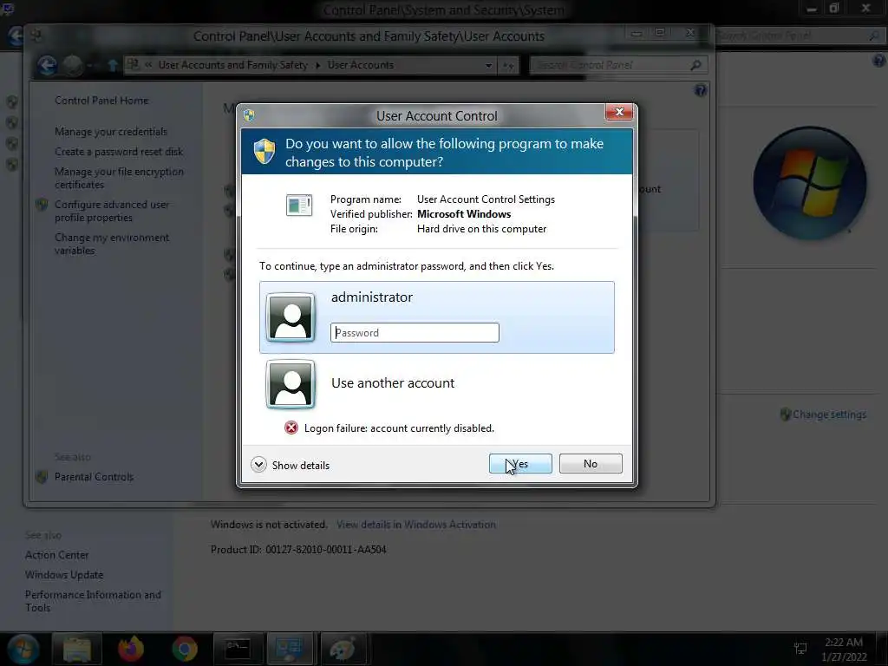Click Control Panel icon at address bar start

(132, 64)
